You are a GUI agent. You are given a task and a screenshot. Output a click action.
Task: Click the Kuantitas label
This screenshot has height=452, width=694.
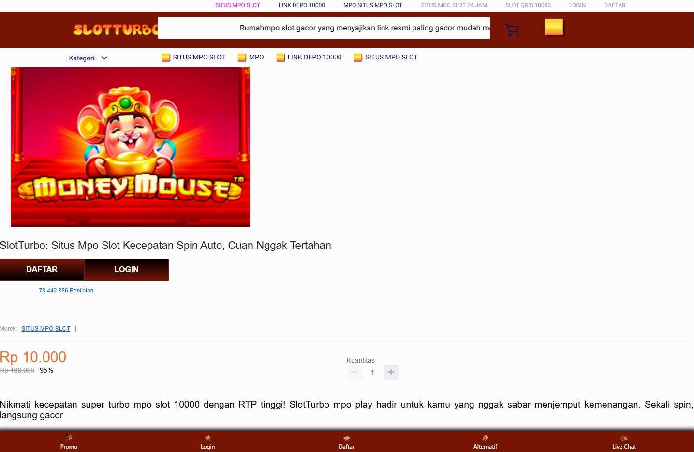pyautogui.click(x=360, y=360)
